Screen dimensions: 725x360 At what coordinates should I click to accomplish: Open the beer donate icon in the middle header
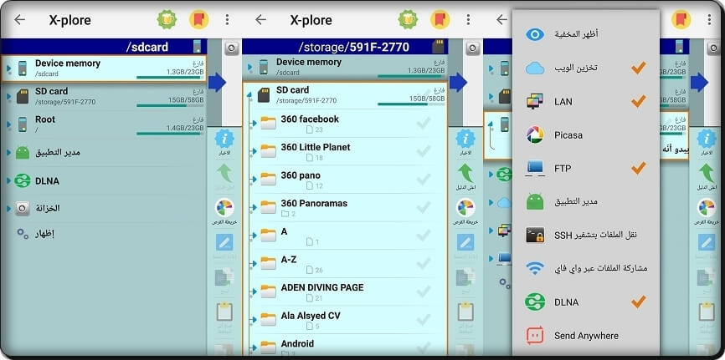[408, 19]
